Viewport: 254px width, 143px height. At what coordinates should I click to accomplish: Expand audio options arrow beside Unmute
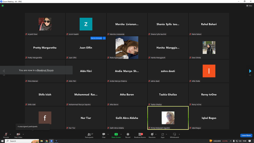click(x=10, y=134)
